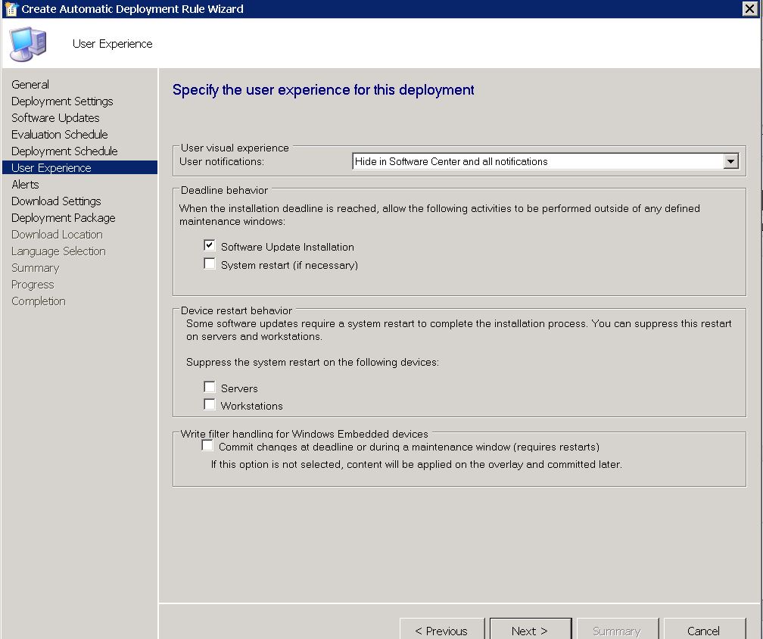Click 'Suppress the system restart on the following devices' text

coord(313,362)
